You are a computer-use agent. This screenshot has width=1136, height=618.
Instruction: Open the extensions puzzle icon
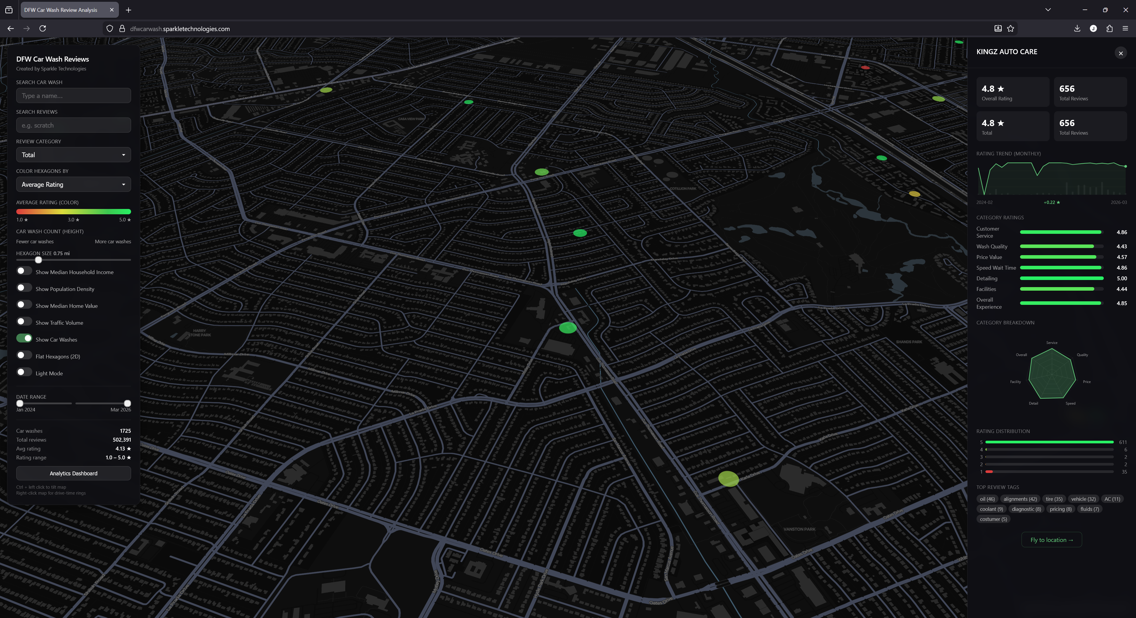(x=1110, y=29)
